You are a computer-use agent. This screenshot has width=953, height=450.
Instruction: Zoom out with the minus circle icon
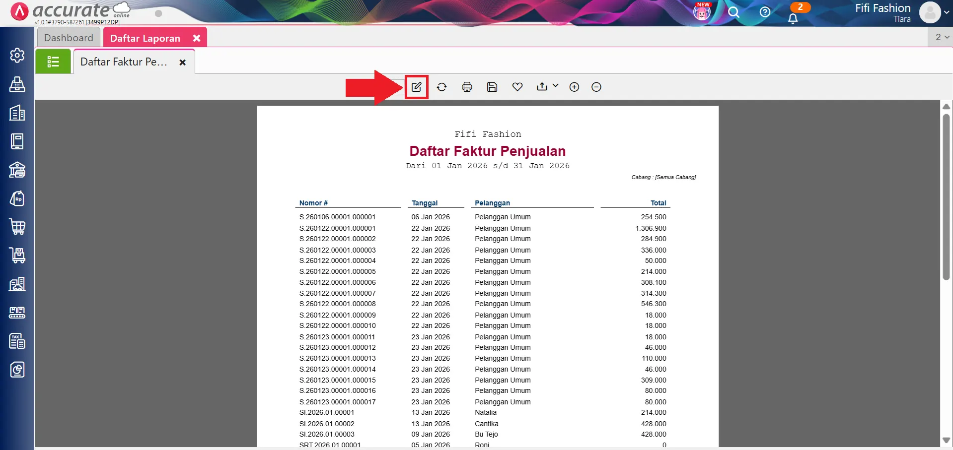point(596,87)
